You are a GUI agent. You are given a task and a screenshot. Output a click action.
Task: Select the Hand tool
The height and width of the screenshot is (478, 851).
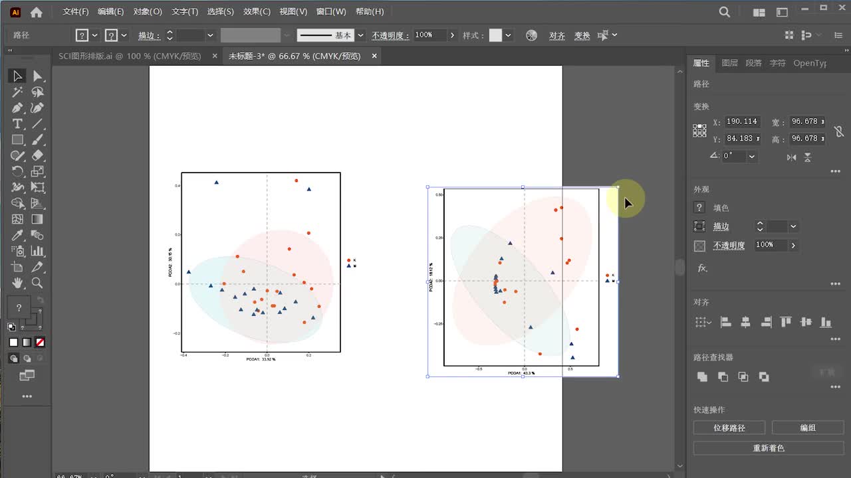pyautogui.click(x=18, y=283)
